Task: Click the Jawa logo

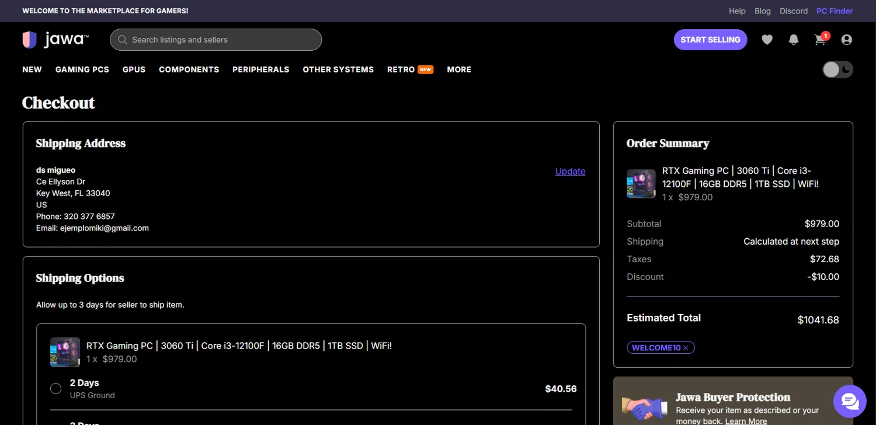Action: click(55, 40)
